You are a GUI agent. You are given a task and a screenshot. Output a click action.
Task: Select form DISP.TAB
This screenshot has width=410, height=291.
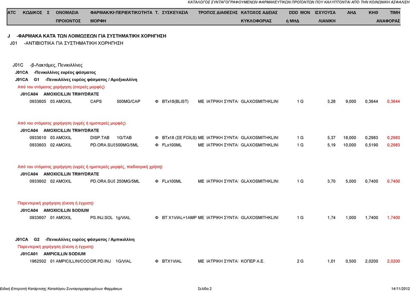[x=100, y=138]
